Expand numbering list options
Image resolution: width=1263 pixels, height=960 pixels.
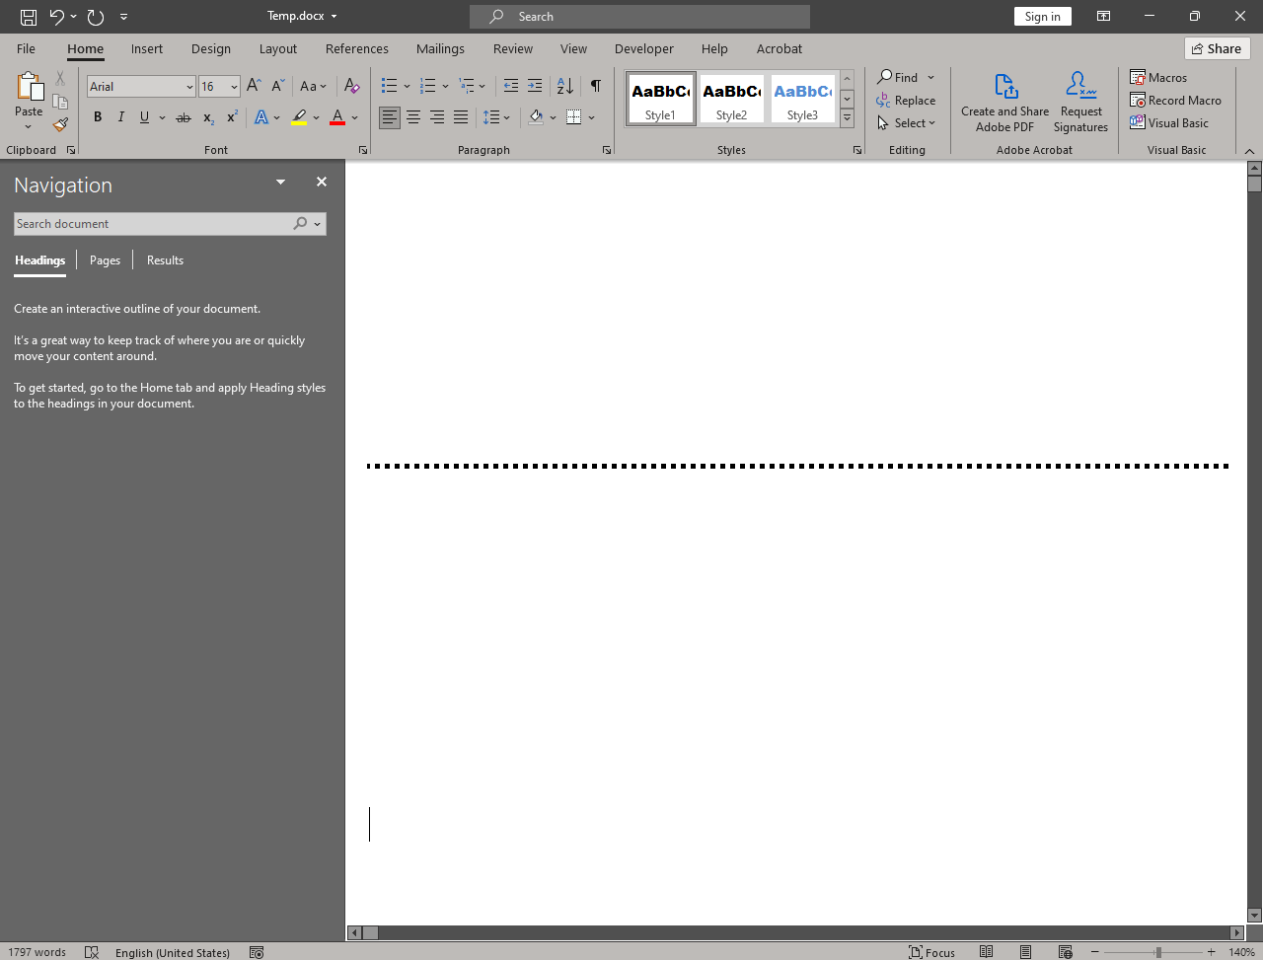[x=445, y=86]
